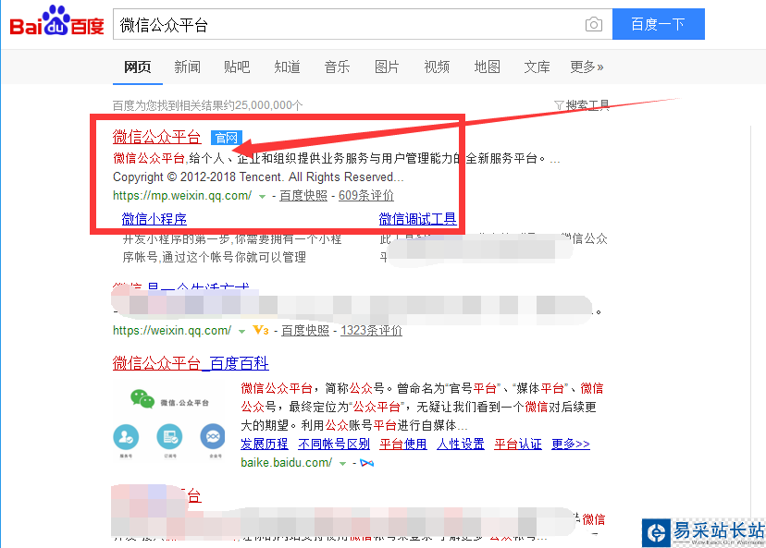This screenshot has width=766, height=548.
Task: Switch to the 贴吧 tab
Action: pyautogui.click(x=237, y=67)
